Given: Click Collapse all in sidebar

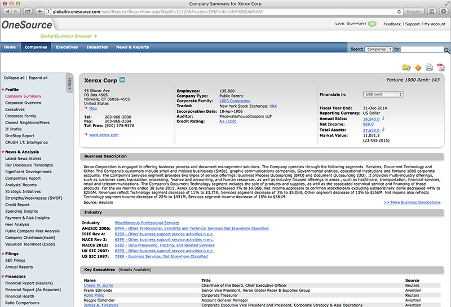Looking at the screenshot, I should point(14,78).
